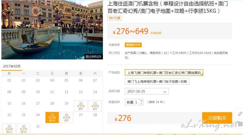Increase quantity with the plus stepper
This screenshot has height=135, width=243.
coord(142,100)
